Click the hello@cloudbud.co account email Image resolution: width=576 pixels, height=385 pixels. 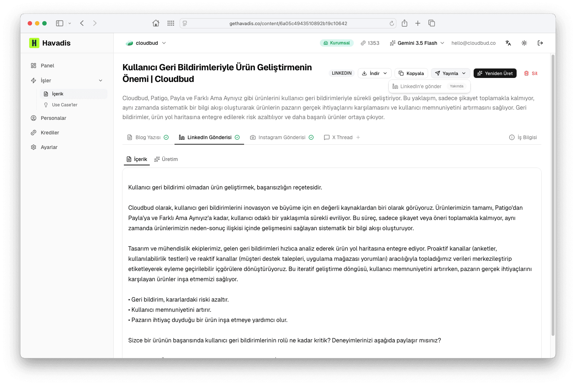(473, 43)
